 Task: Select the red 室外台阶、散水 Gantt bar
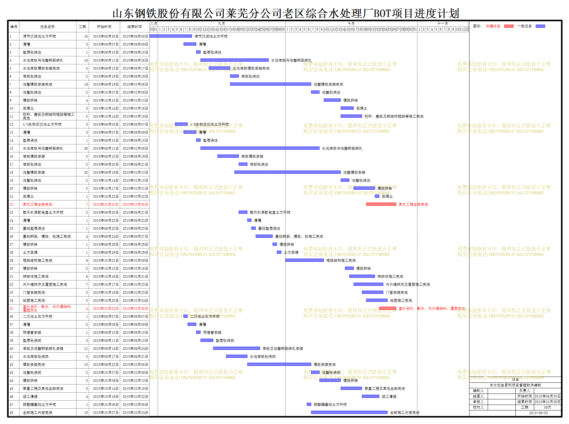coord(388,308)
